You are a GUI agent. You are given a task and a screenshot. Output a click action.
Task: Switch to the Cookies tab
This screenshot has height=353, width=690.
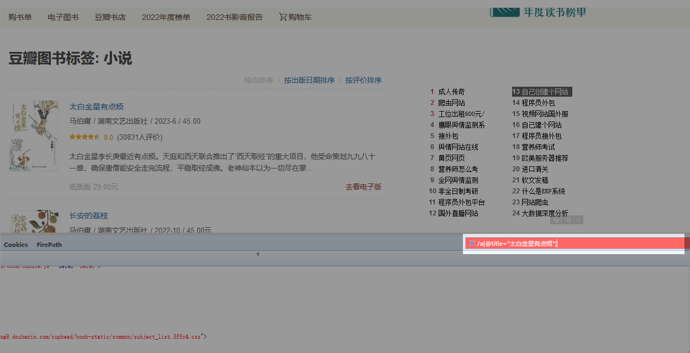click(x=16, y=245)
